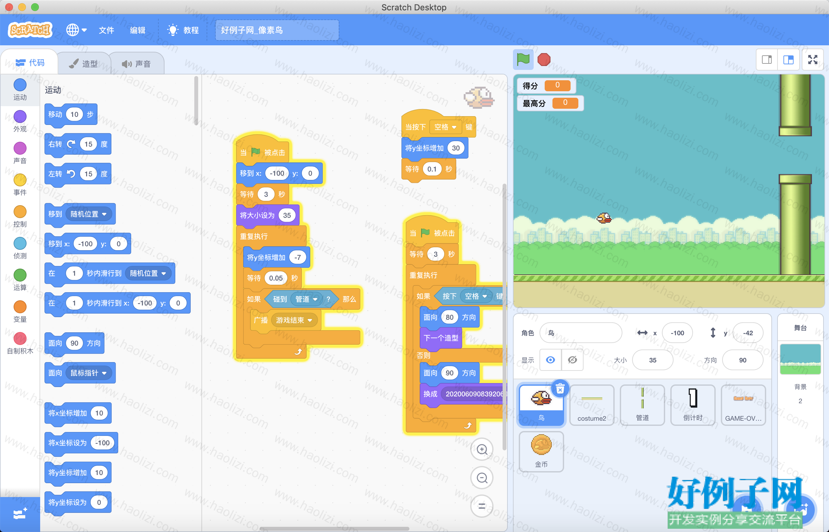Click the Scratch logo
This screenshot has width=829, height=532.
(30, 30)
